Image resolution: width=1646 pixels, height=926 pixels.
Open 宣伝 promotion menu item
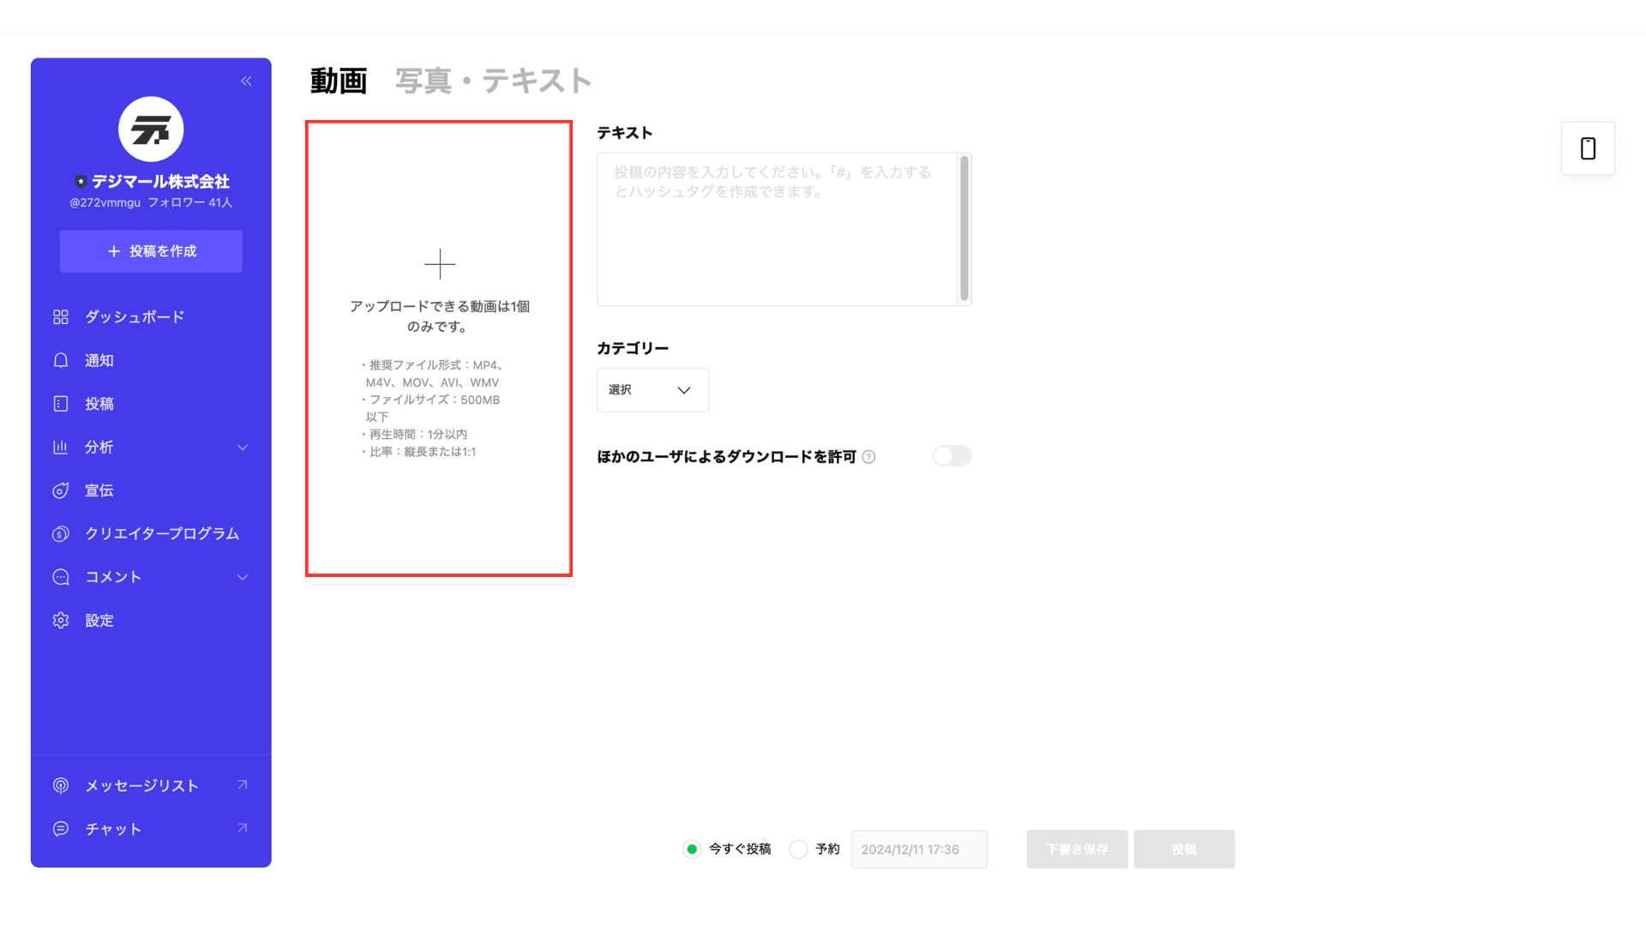(x=99, y=490)
